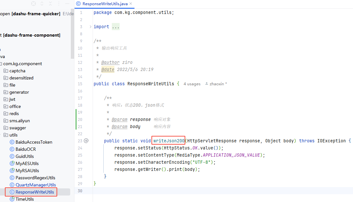This screenshot has height=202, width=353.
Task: Click the BaiduAccessToken class icon
Action: tap(12, 142)
